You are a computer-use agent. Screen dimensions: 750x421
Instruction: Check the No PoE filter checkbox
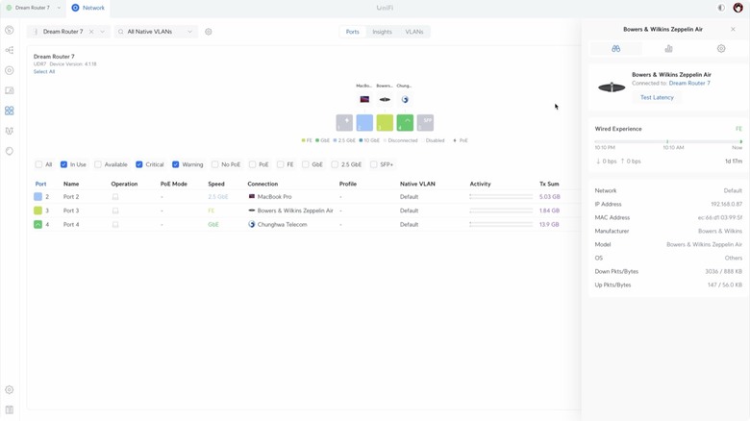[x=214, y=164]
